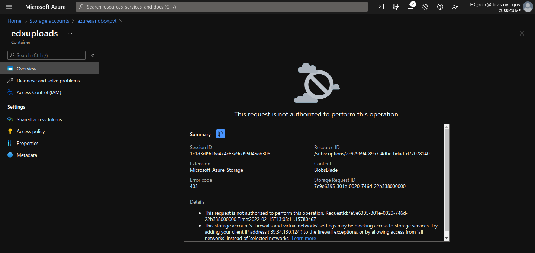Image resolution: width=535 pixels, height=253 pixels.
Task: Click the wrench icon for Diagnose
Action: click(x=10, y=80)
